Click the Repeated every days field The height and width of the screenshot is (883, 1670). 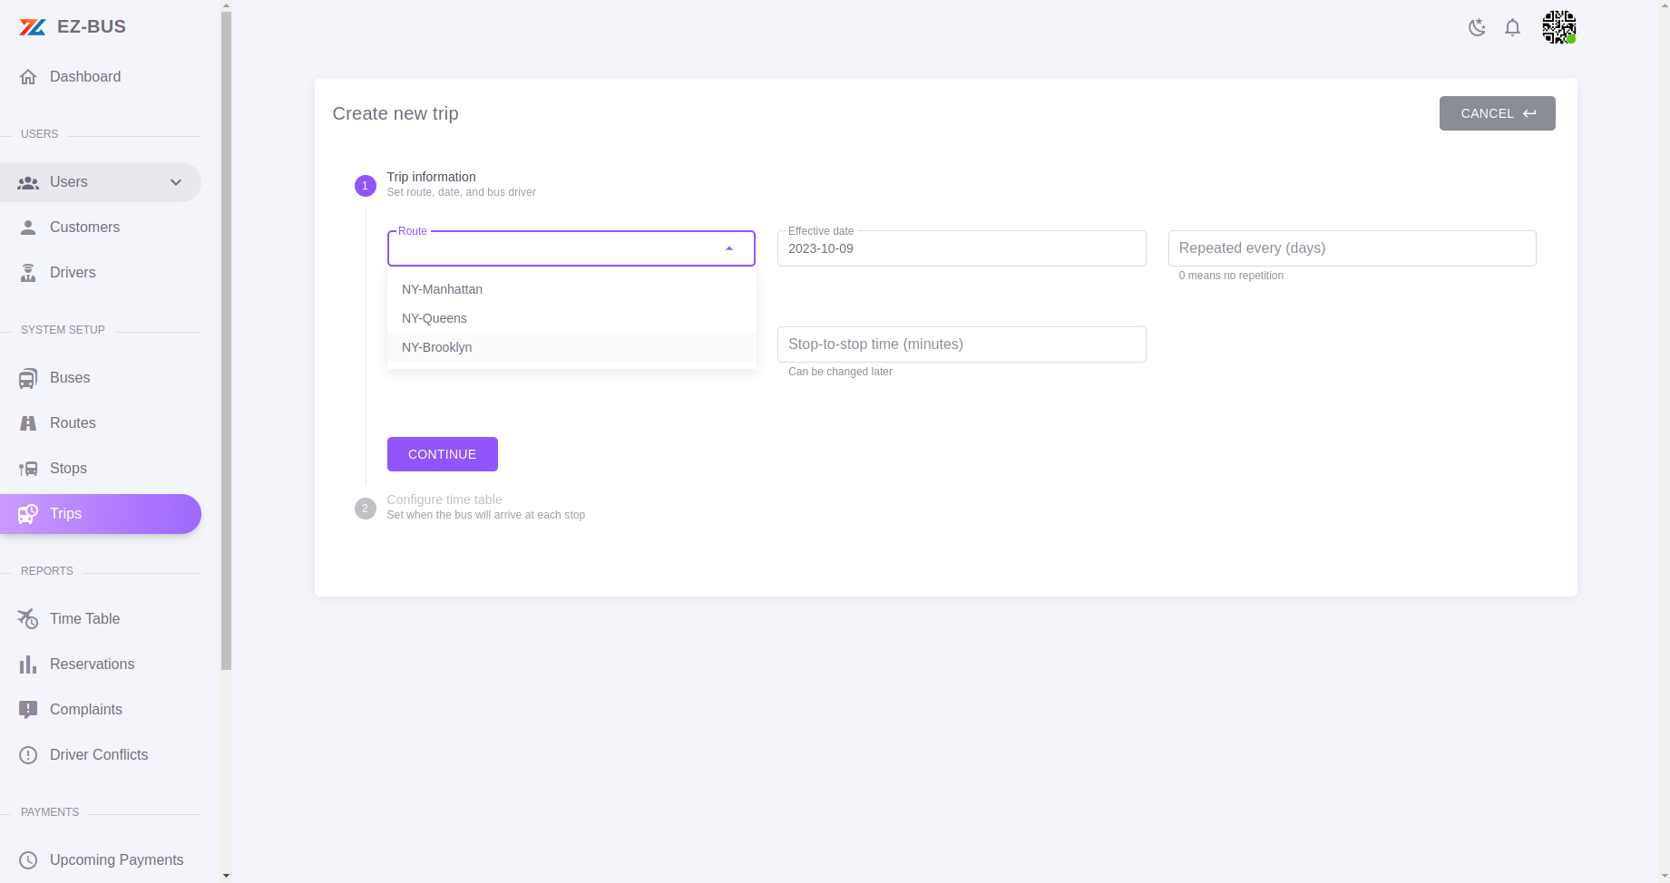[x=1351, y=247]
